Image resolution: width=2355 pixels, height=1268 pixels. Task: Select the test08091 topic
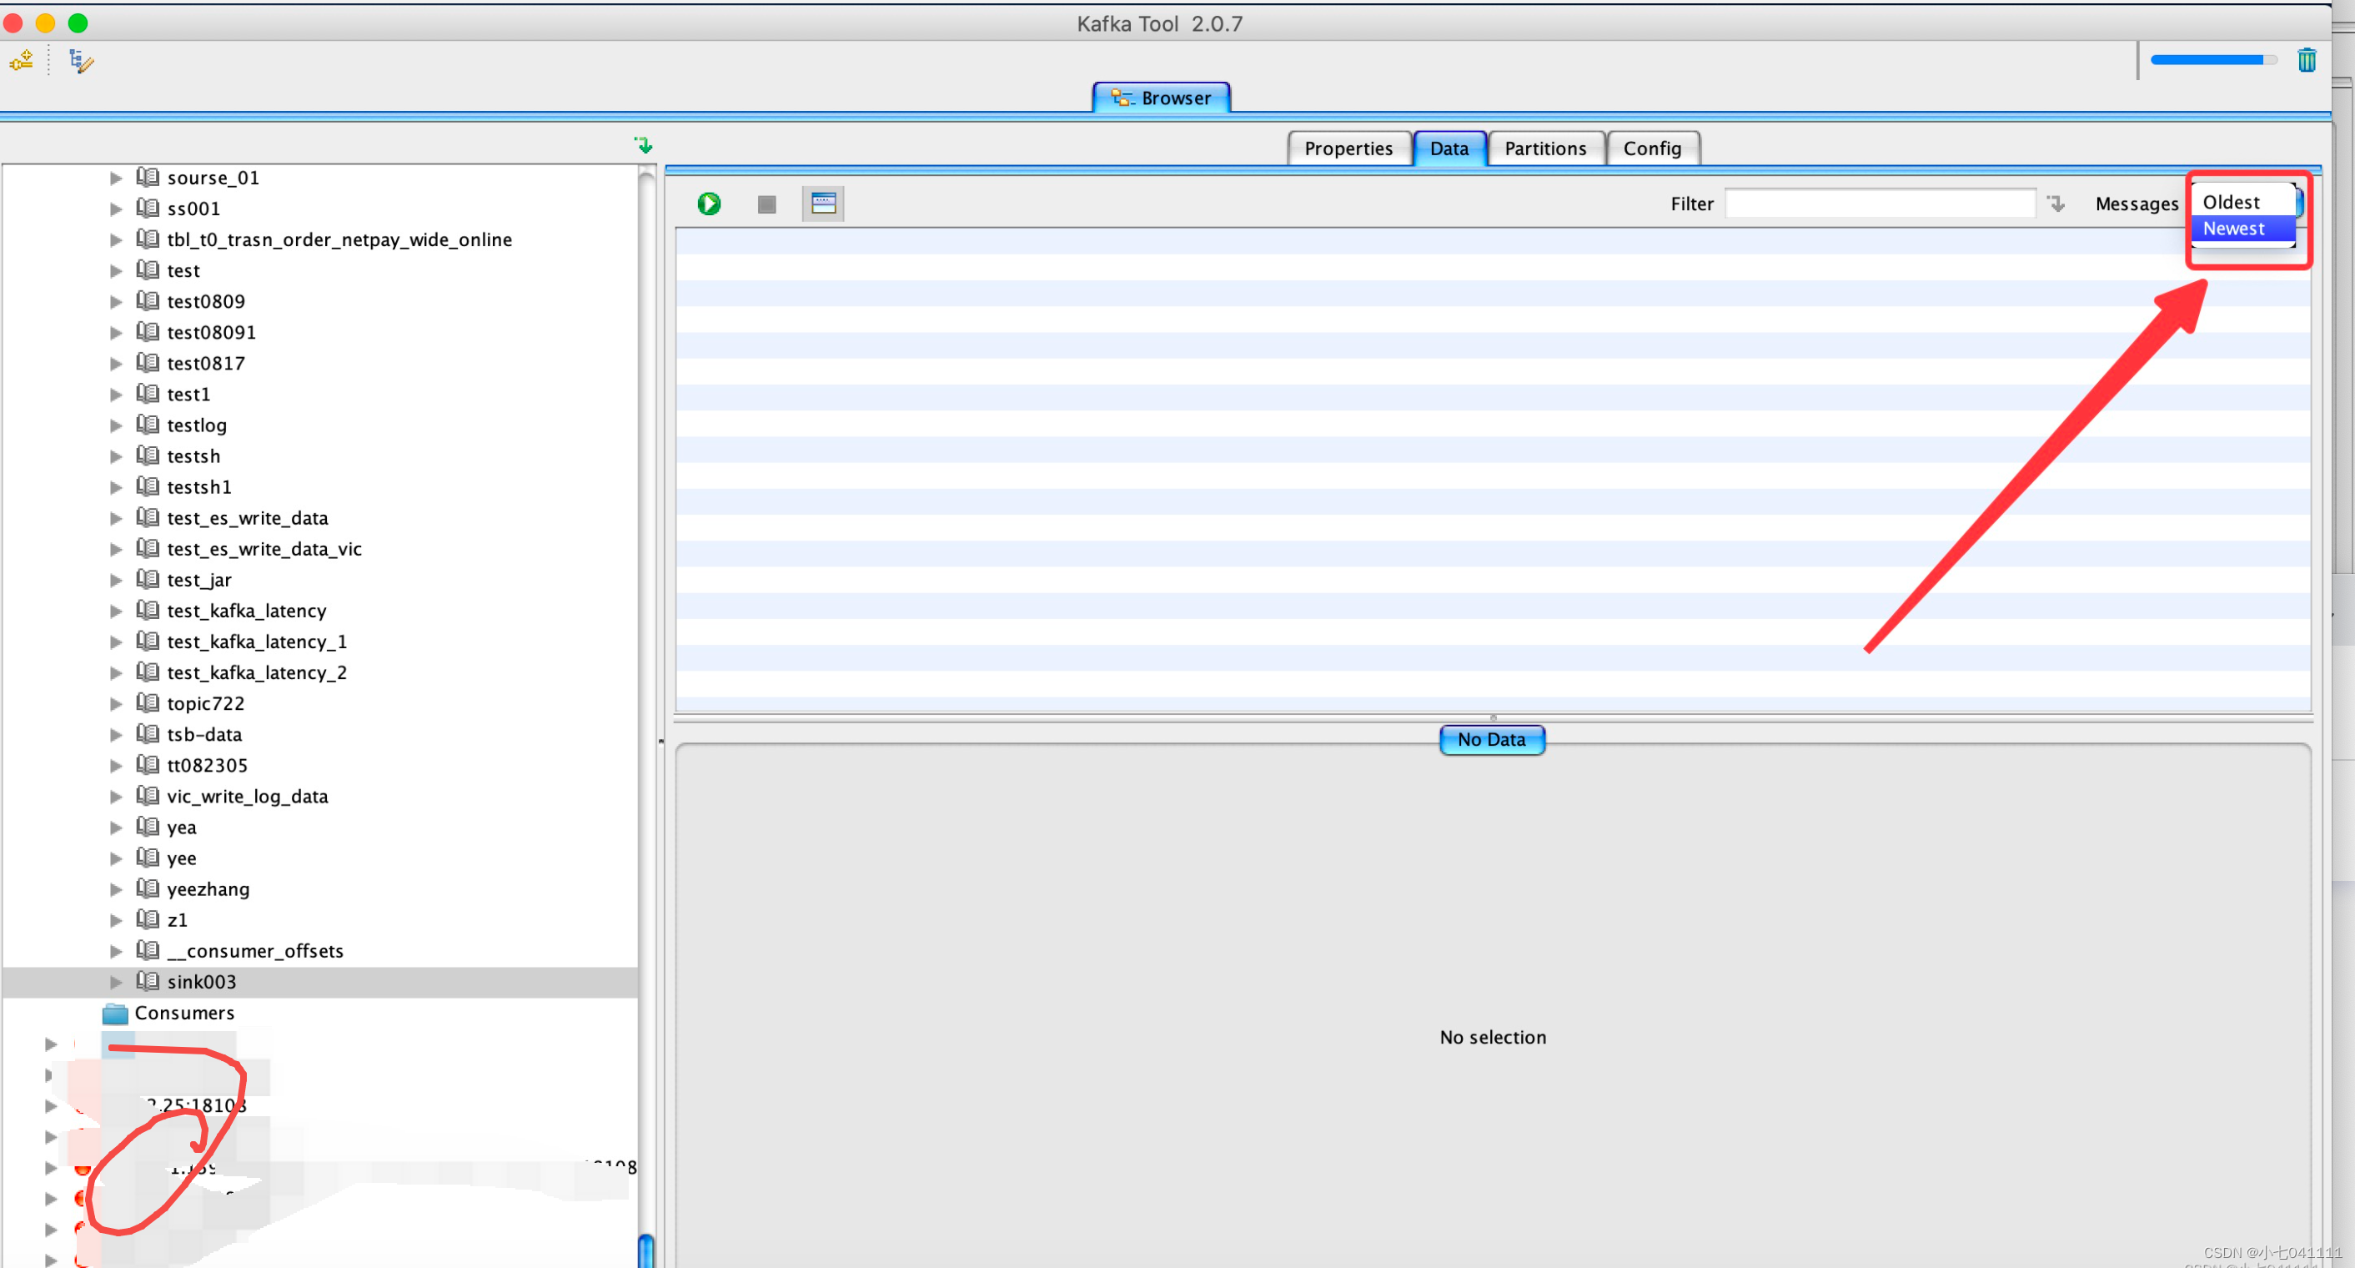coord(211,333)
